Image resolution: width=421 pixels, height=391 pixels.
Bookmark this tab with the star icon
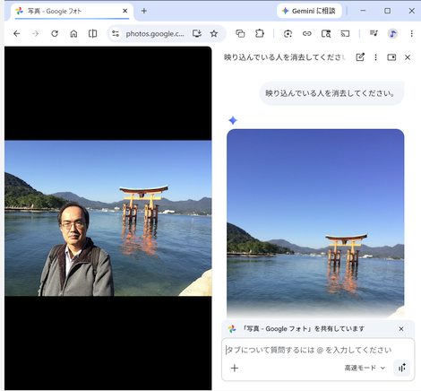214,34
